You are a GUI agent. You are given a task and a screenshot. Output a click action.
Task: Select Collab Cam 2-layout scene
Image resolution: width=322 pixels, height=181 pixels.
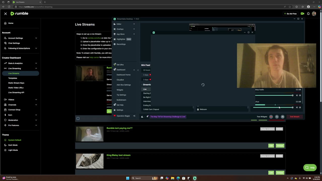151,109
